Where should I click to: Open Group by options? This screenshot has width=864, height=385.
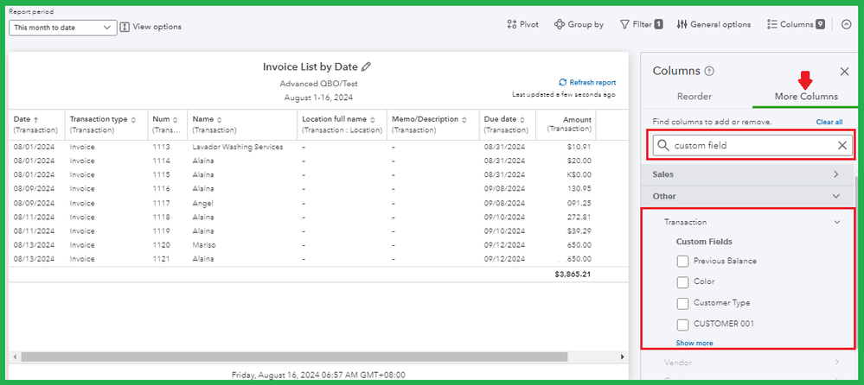tap(579, 25)
